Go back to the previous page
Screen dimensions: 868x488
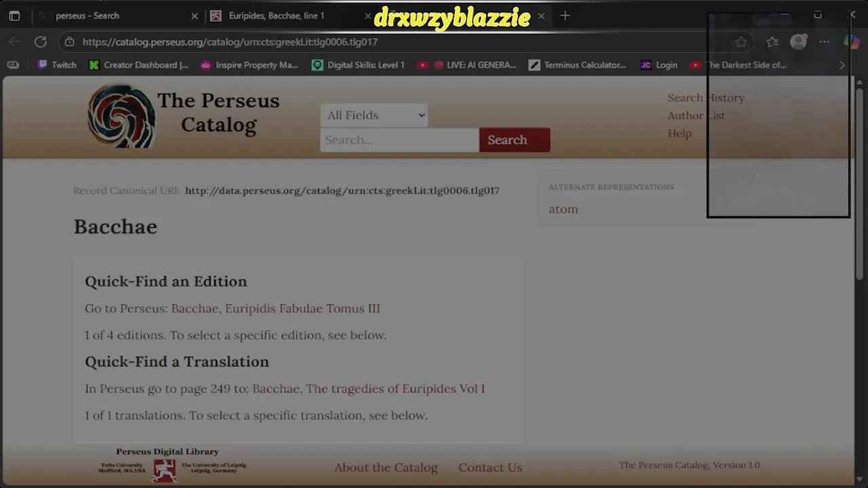point(14,42)
